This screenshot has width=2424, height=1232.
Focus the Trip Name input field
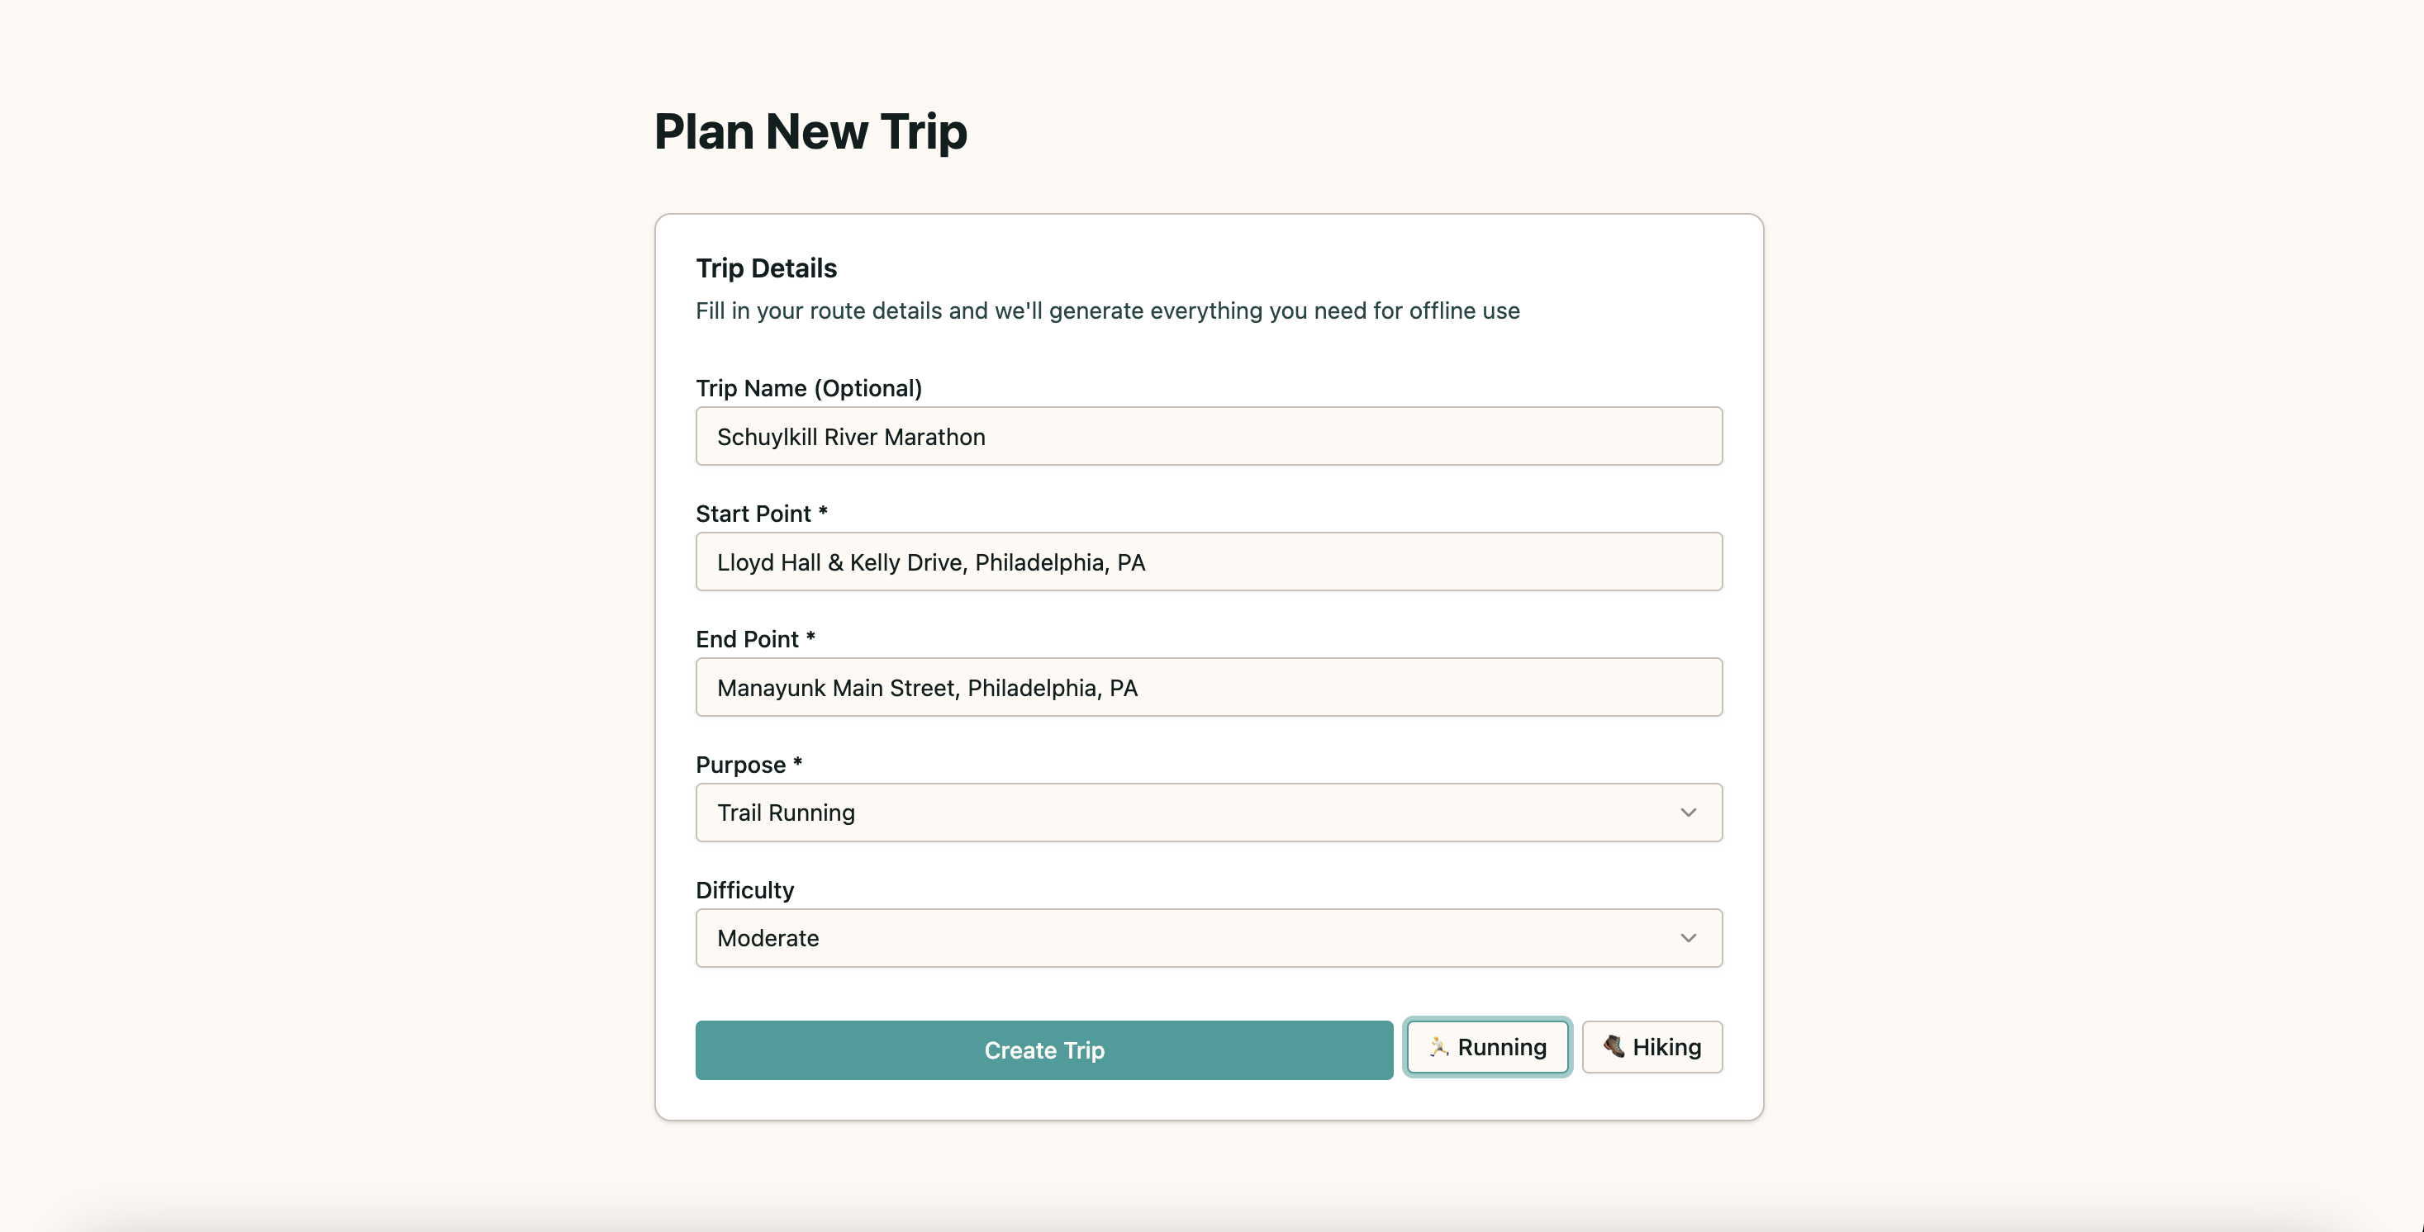pos(1208,436)
